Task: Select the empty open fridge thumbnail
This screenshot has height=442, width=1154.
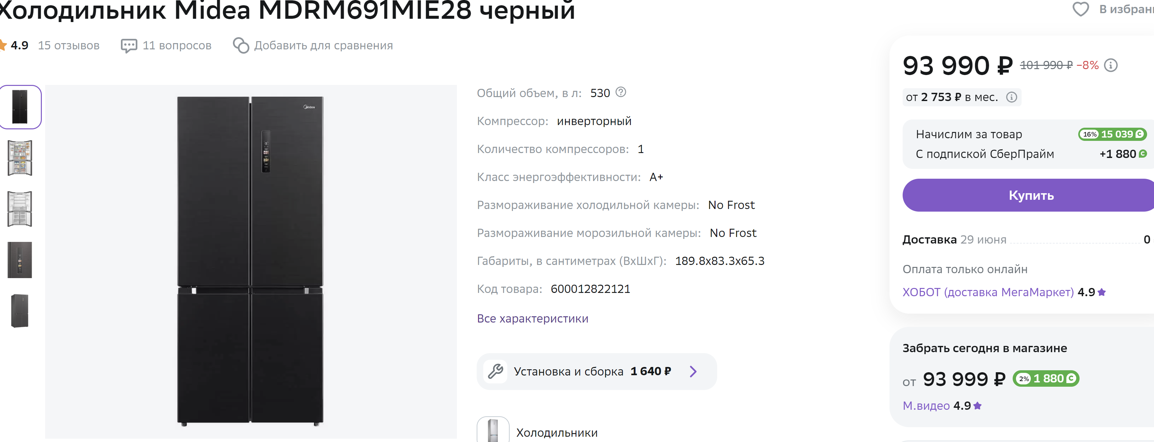Action: click(x=20, y=209)
